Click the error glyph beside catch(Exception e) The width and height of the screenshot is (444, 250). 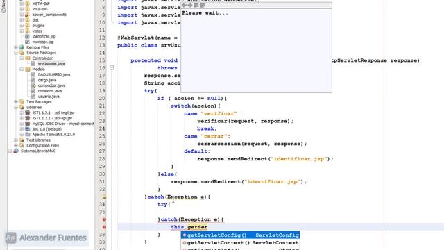(x=104, y=219)
